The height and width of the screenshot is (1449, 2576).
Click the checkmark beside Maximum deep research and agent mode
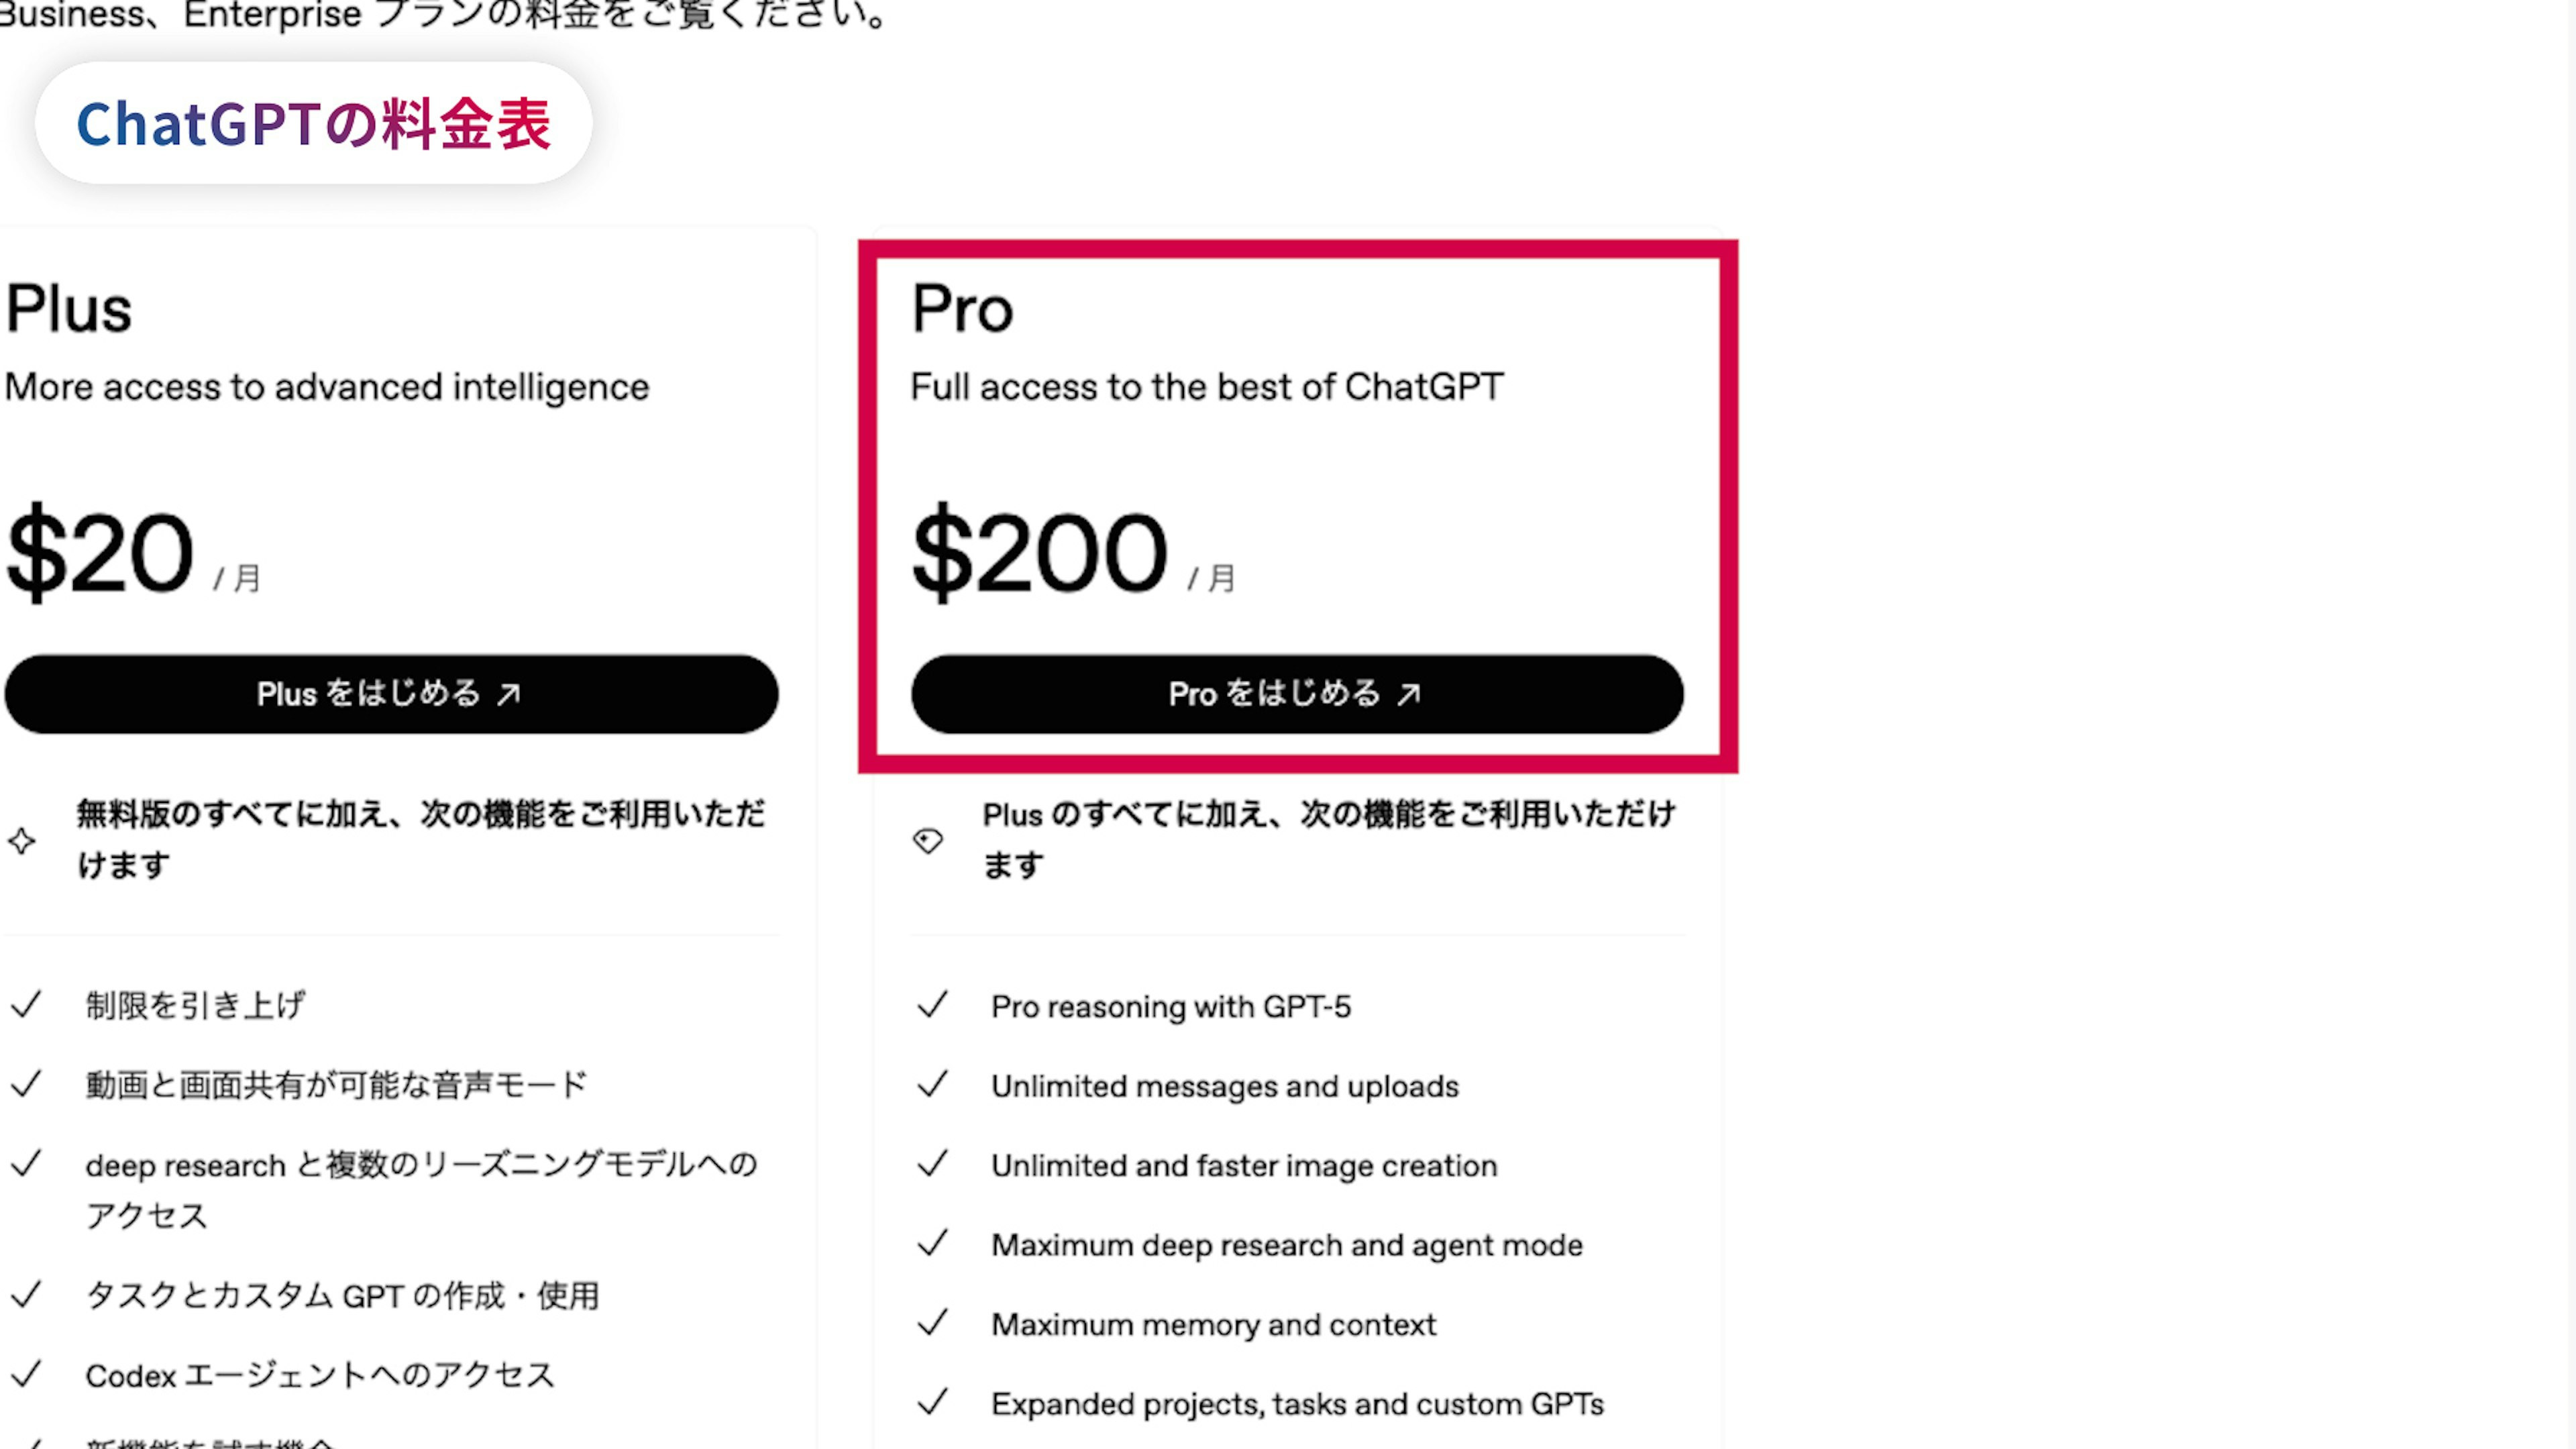coord(932,1244)
